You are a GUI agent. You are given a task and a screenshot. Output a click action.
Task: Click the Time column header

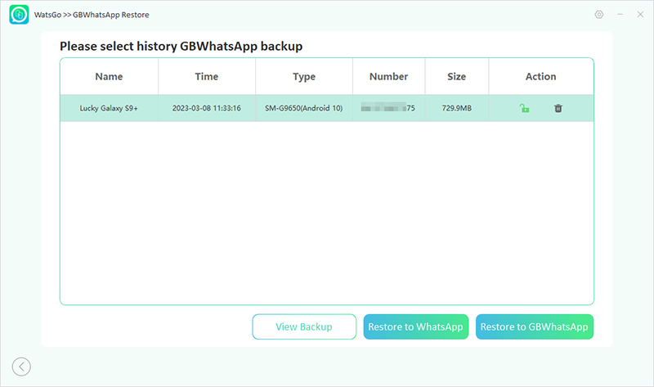click(x=207, y=76)
